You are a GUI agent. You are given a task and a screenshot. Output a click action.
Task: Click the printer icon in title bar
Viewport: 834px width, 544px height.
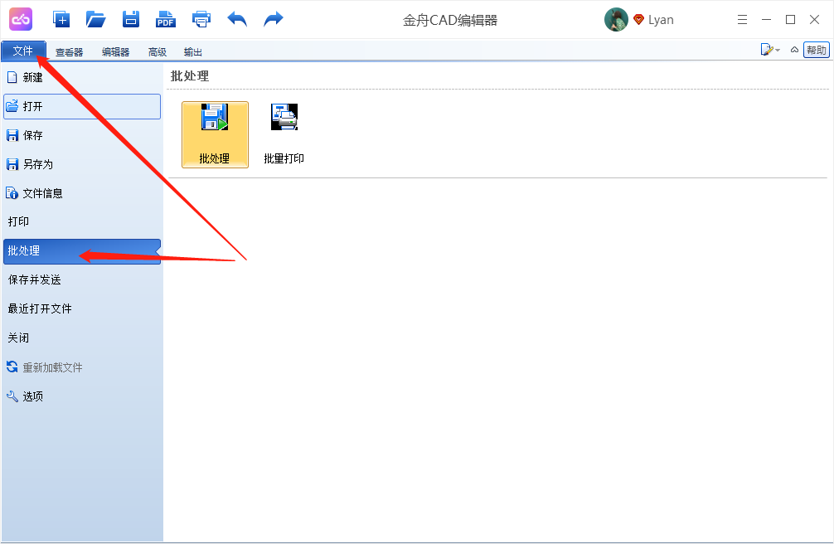tap(201, 19)
